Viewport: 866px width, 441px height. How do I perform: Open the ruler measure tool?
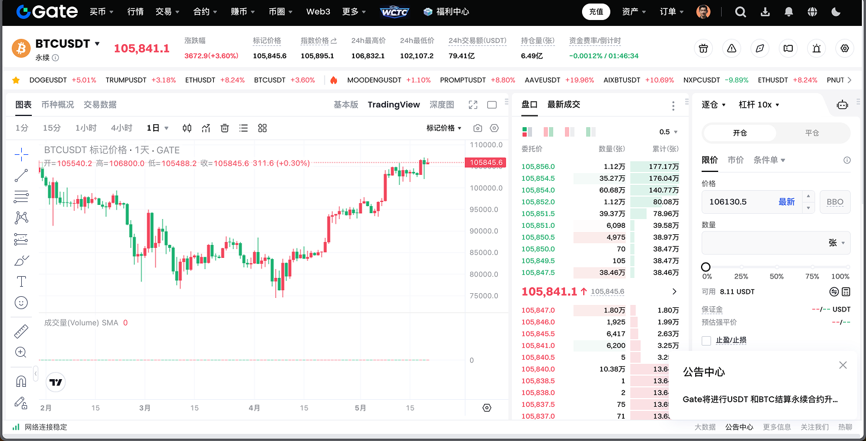pos(21,331)
